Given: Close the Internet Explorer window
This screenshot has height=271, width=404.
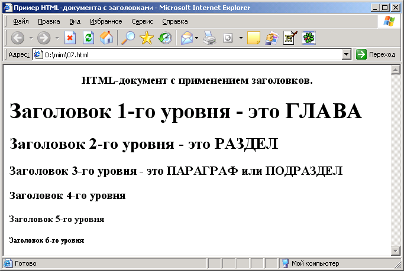Looking at the screenshot, I should tap(396, 8).
